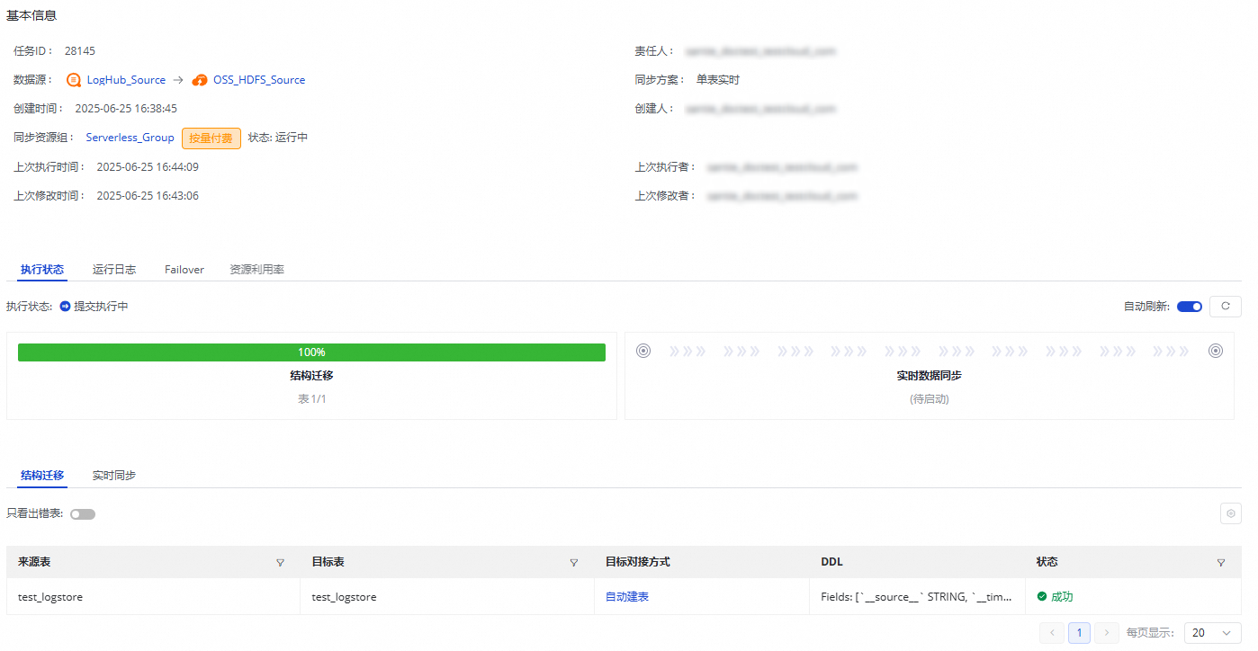The width and height of the screenshot is (1258, 651).
Task: Click the 状态: 运行中 text
Action: pyautogui.click(x=278, y=138)
